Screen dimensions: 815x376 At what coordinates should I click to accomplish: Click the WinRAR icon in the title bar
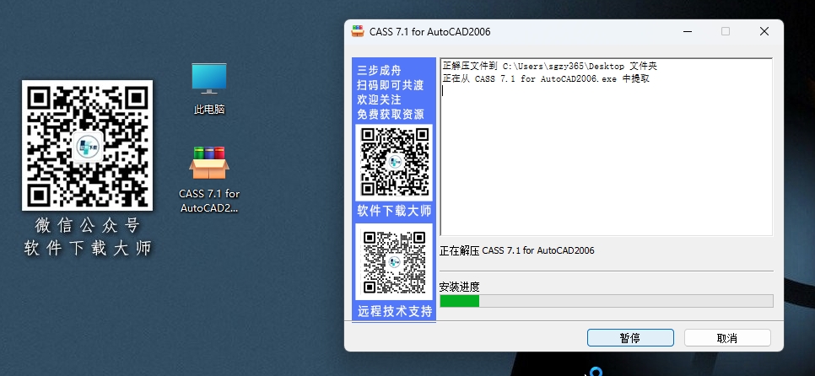(x=358, y=31)
